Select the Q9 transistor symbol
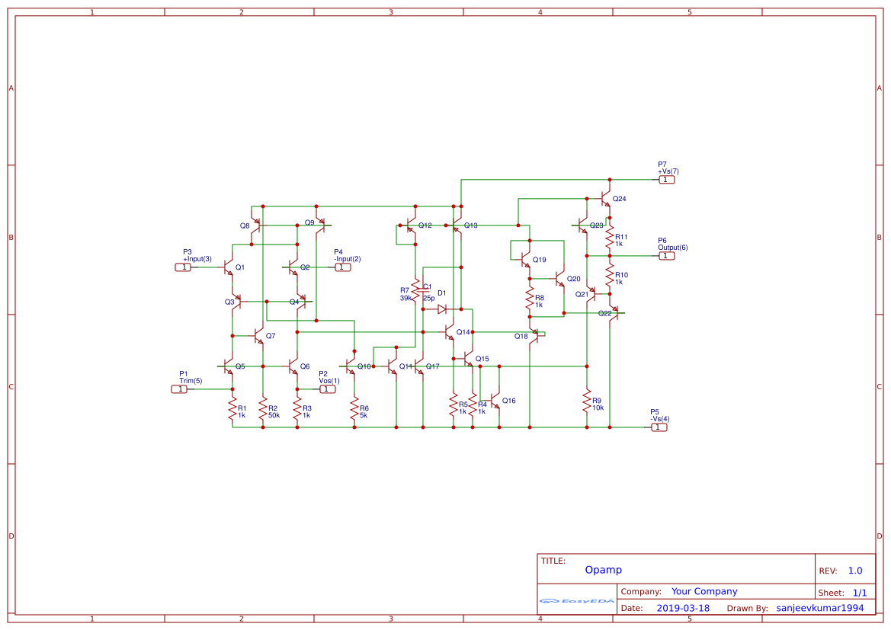 (x=320, y=225)
